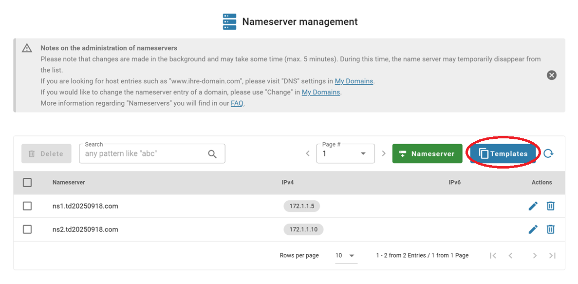
Task: Sort by the Nameserver column header
Action: 69,183
